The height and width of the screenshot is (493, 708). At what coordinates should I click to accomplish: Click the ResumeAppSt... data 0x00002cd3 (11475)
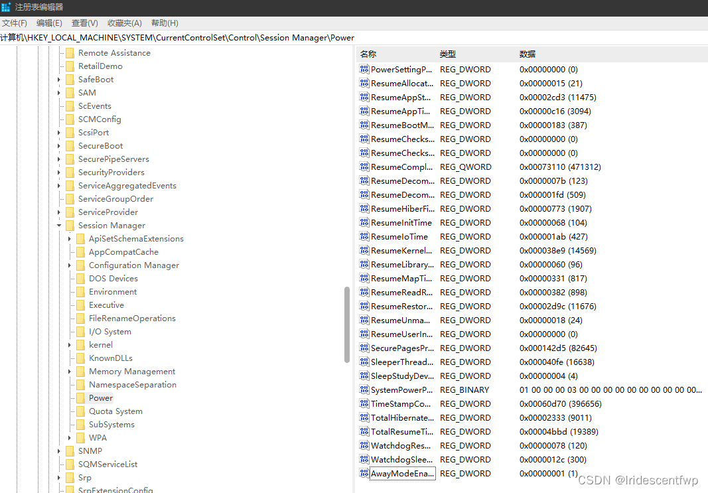tap(557, 97)
